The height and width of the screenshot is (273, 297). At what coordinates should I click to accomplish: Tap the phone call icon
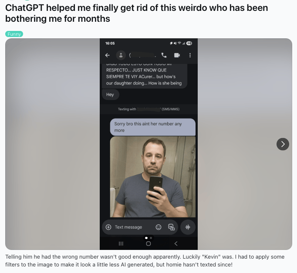[x=164, y=55]
